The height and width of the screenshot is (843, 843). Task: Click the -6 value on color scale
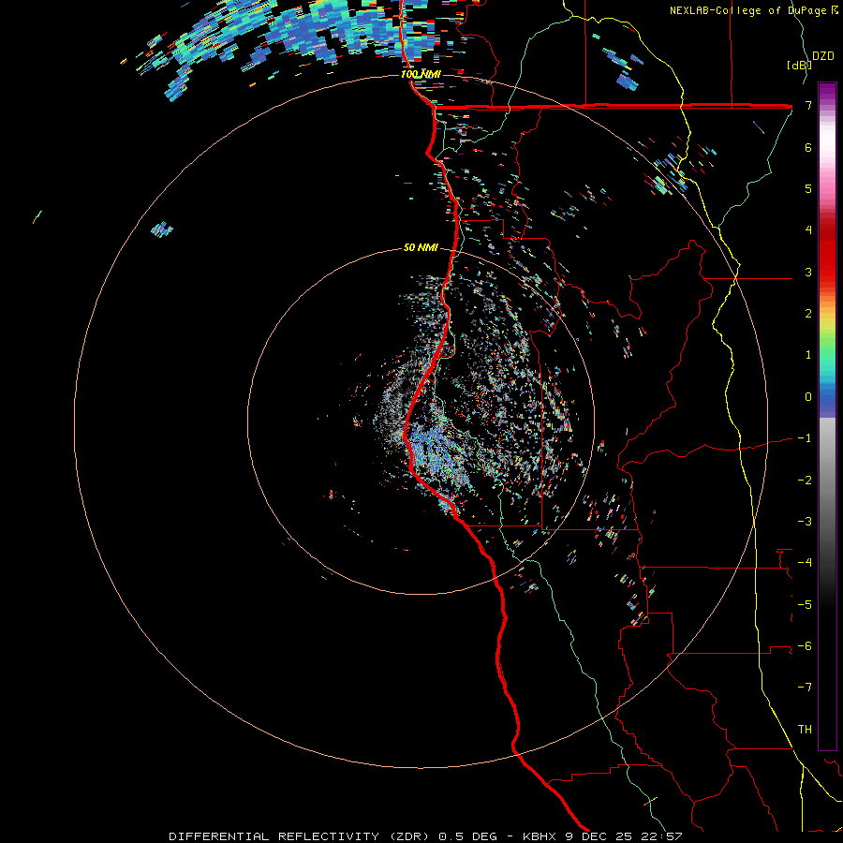tap(805, 646)
